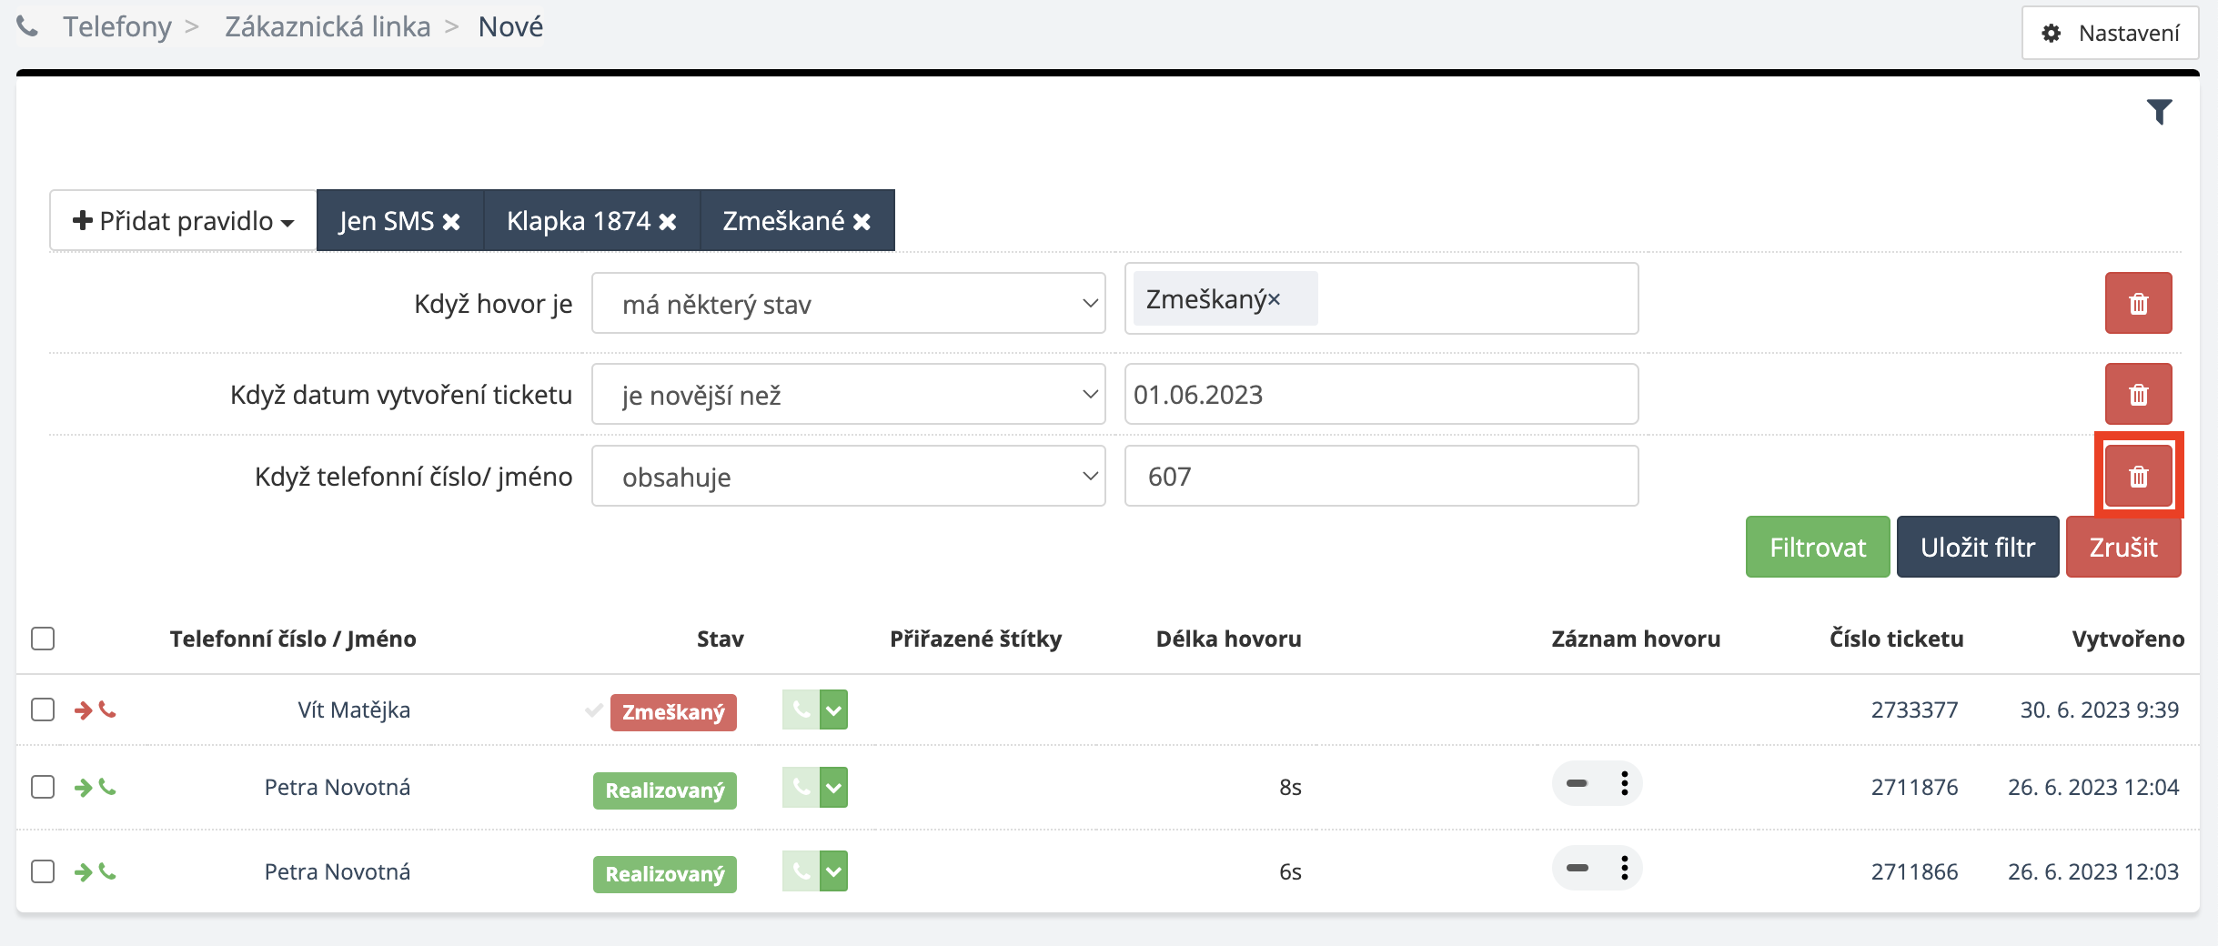Click the filter funnel icon
This screenshot has height=946, width=2218.
tap(2159, 112)
